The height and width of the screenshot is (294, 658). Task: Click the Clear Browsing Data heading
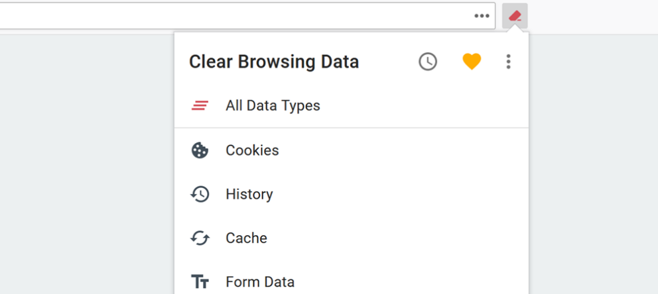(x=273, y=62)
